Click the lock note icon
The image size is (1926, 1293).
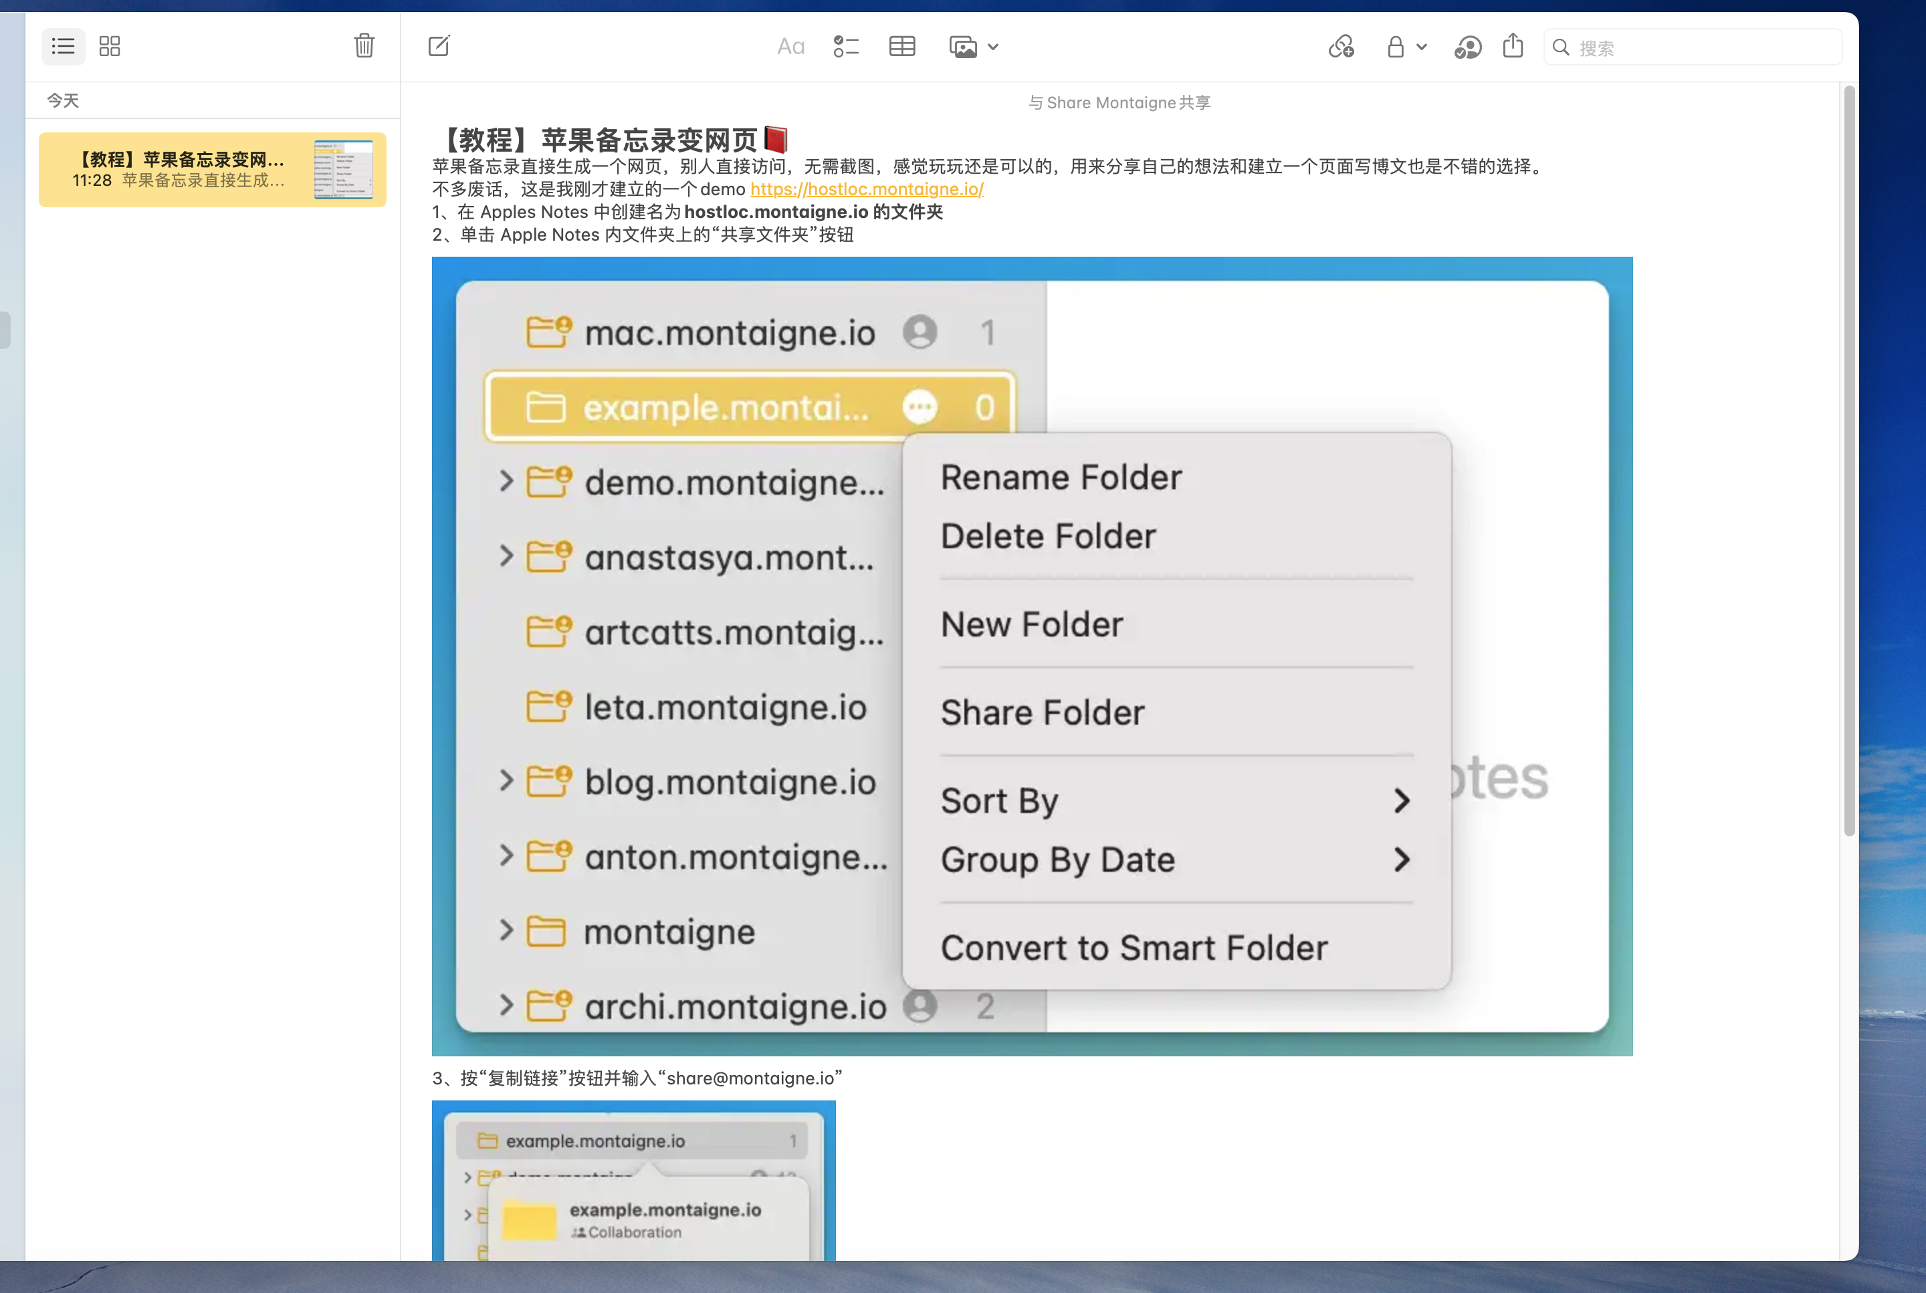click(x=1395, y=47)
